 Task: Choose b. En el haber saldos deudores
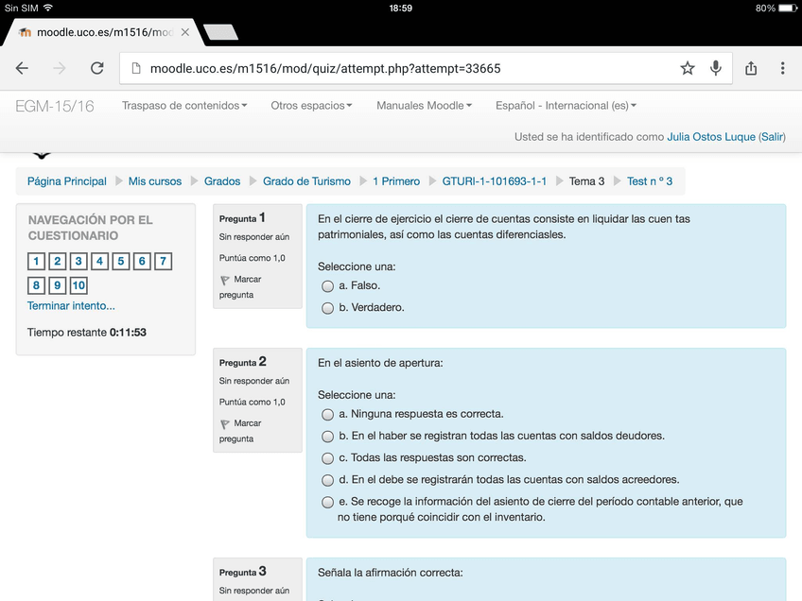pos(327,437)
